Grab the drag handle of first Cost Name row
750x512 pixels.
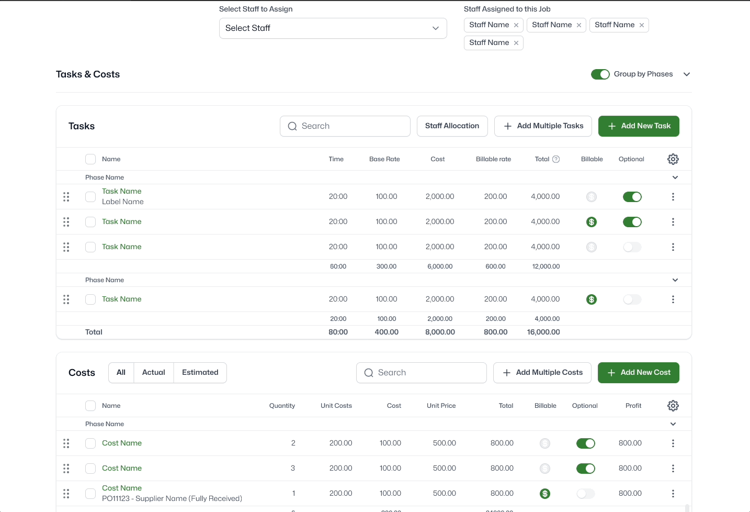66,443
